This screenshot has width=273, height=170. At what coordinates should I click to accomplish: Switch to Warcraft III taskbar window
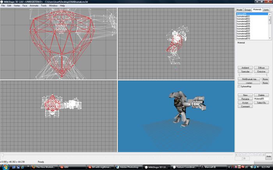tap(213, 167)
